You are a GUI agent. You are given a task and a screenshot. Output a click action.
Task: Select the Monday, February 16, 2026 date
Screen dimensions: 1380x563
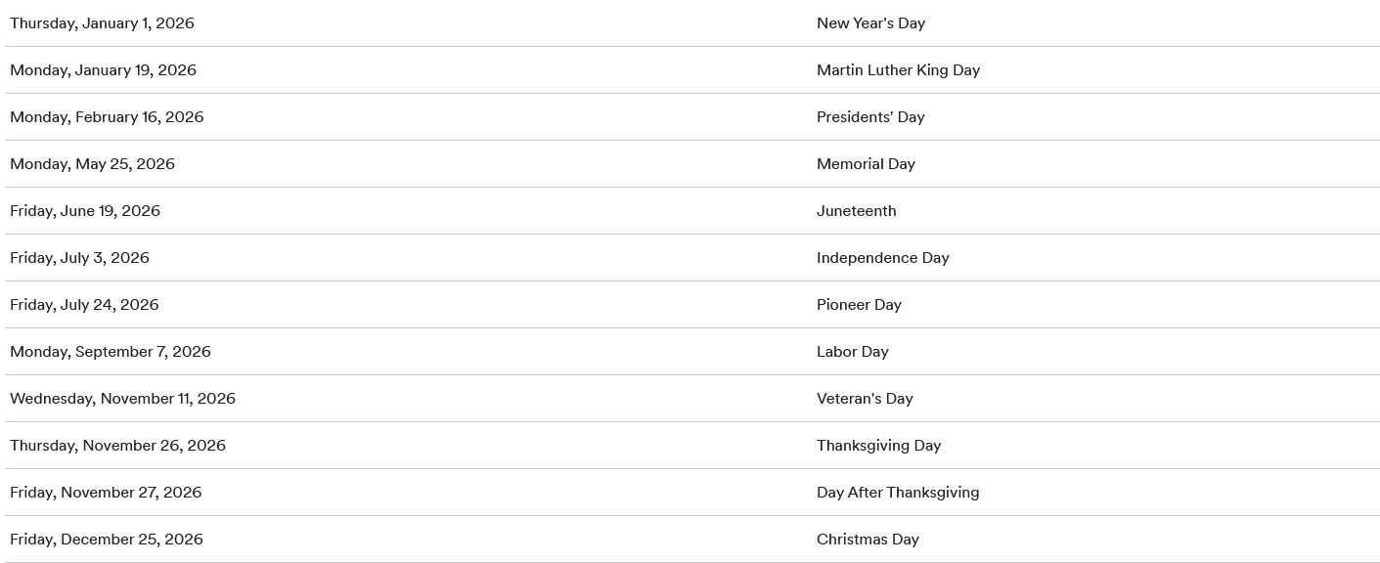107,117
